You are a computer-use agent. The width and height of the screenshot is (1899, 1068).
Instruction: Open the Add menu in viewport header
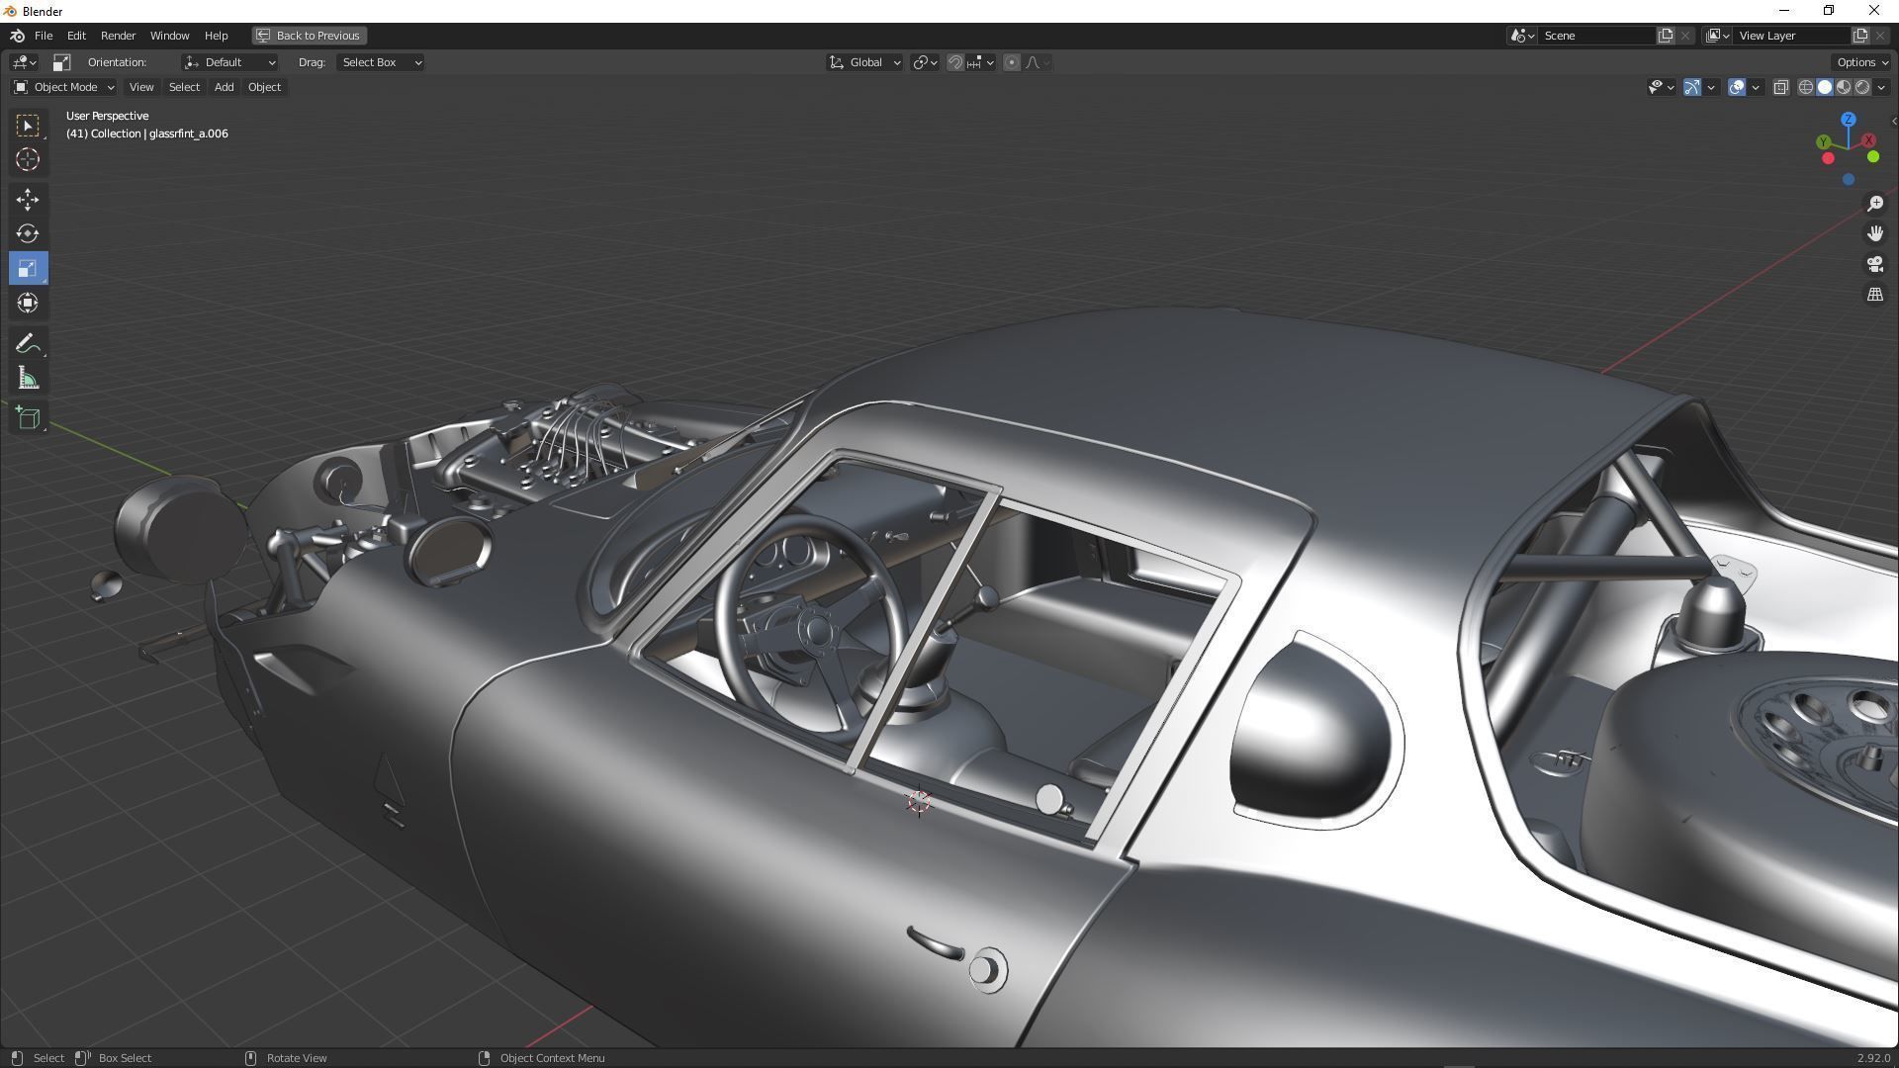(224, 87)
